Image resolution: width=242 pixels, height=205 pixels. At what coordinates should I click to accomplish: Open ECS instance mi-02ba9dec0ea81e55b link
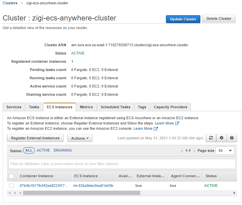tap(93, 186)
